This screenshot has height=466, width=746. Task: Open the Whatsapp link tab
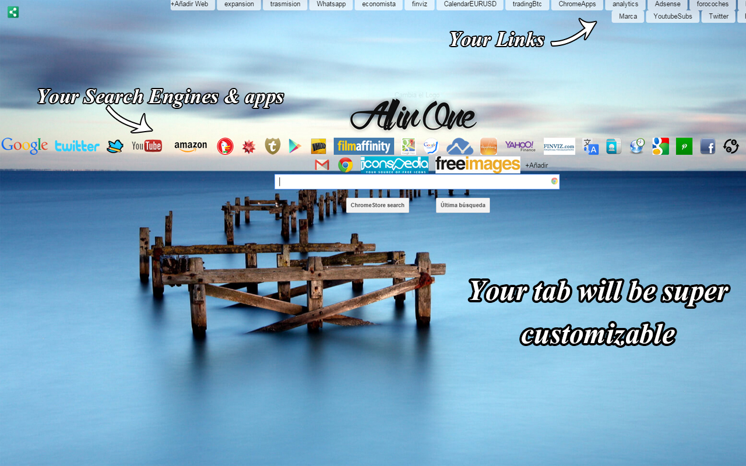(x=331, y=4)
